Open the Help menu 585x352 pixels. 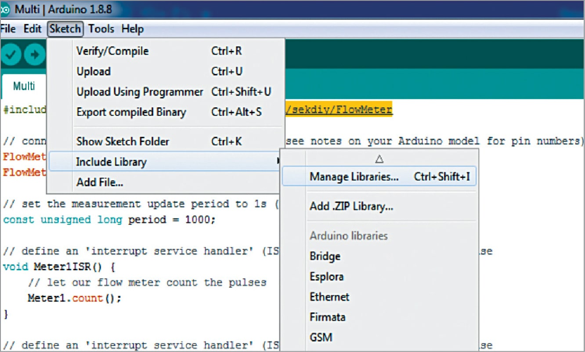pyautogui.click(x=132, y=29)
